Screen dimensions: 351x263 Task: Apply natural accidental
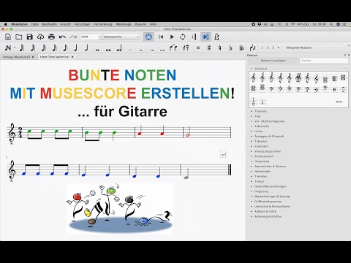pos(219,47)
